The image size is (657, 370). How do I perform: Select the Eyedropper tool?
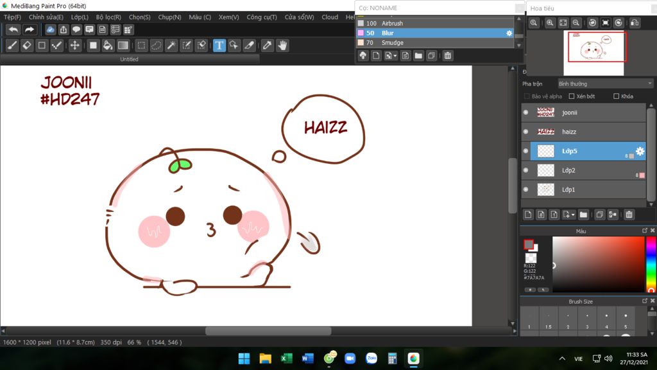point(268,46)
